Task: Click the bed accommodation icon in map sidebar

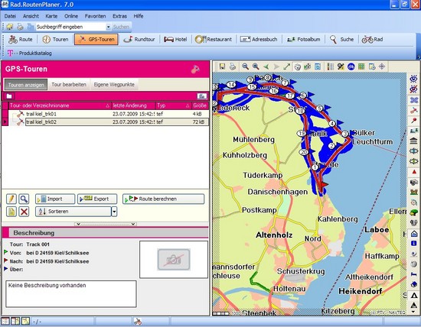Action: click(x=414, y=274)
